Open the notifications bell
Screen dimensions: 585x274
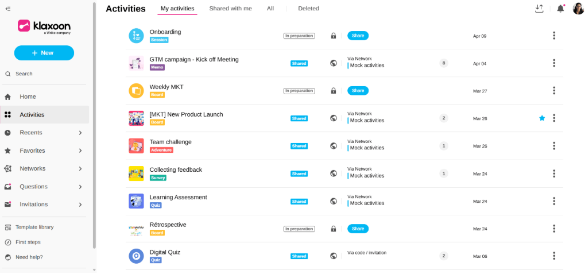560,9
